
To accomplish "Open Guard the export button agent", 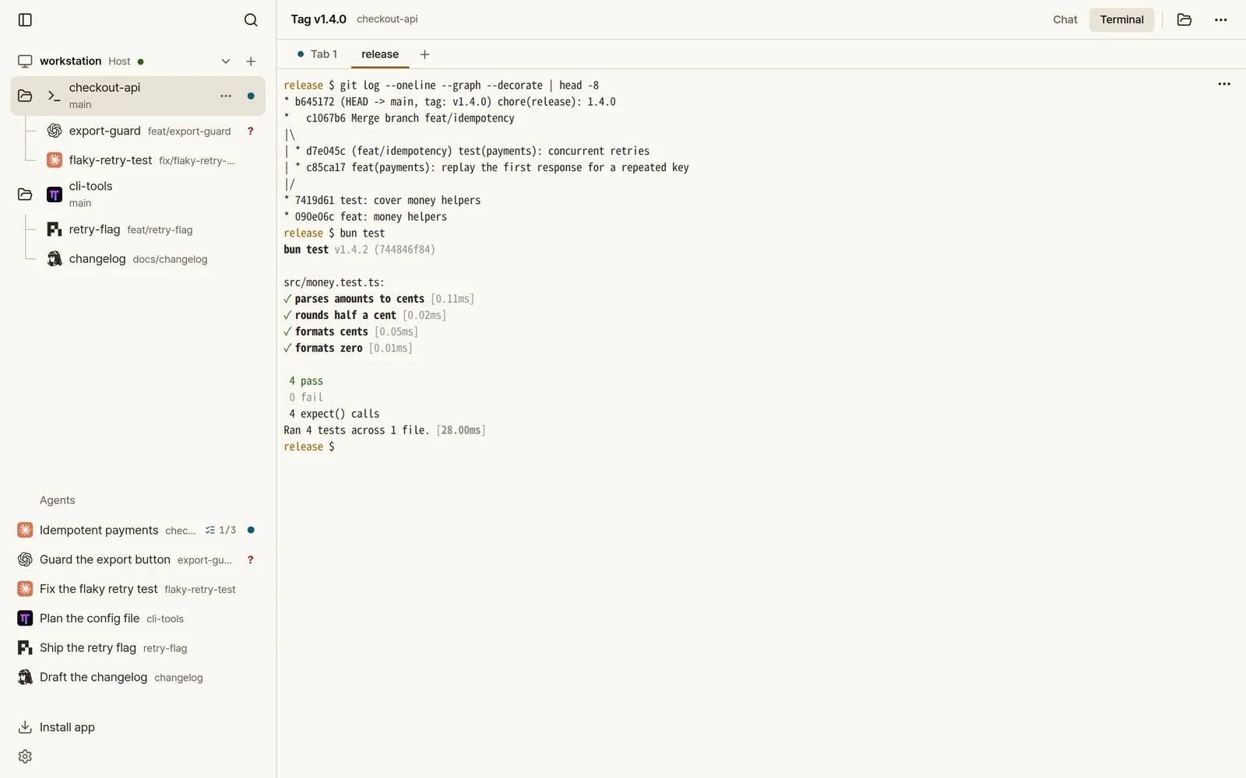I will [x=137, y=559].
